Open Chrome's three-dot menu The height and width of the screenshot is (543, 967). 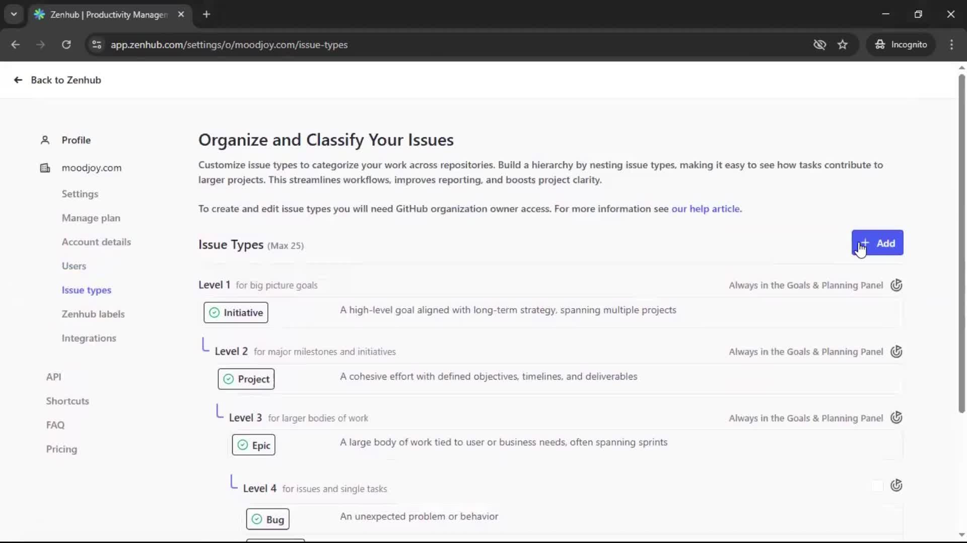point(951,45)
